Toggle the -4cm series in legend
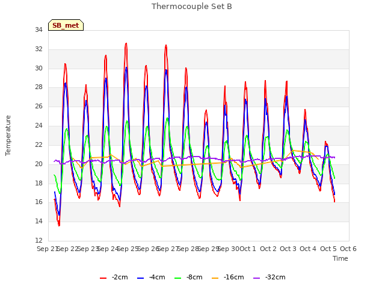 tap(151, 277)
